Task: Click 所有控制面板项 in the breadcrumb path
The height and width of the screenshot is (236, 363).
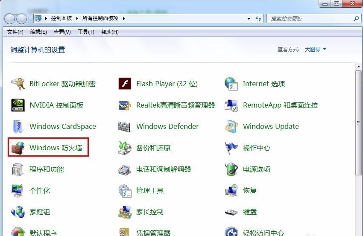Action: pos(100,18)
